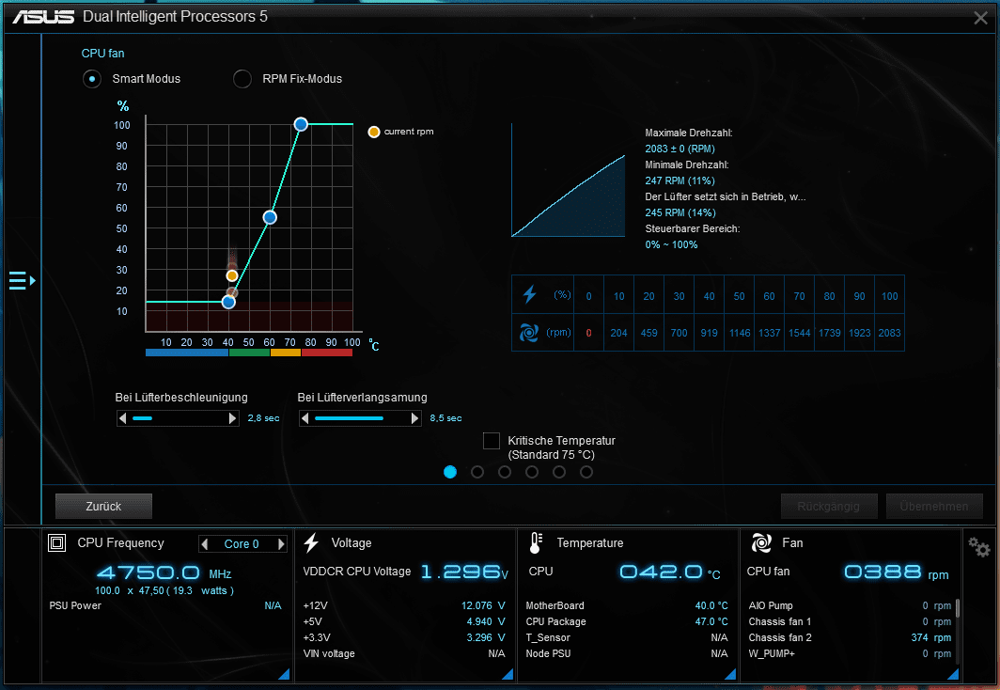Click the Lüfterverlangsamung slider bar
This screenshot has width=1000, height=690.
[x=360, y=418]
